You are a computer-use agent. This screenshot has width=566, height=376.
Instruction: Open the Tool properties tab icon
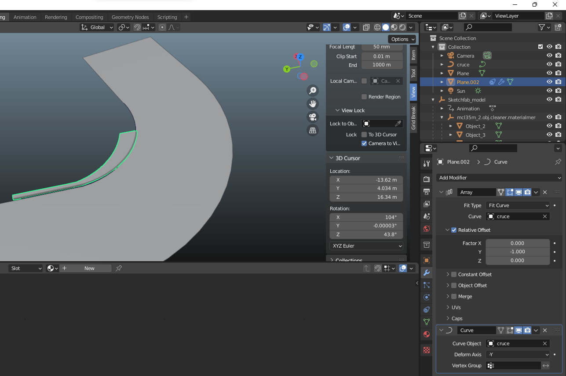[x=426, y=164]
